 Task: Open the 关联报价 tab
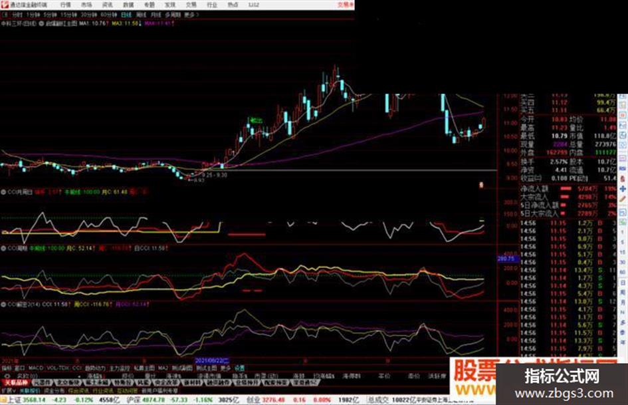[30, 390]
